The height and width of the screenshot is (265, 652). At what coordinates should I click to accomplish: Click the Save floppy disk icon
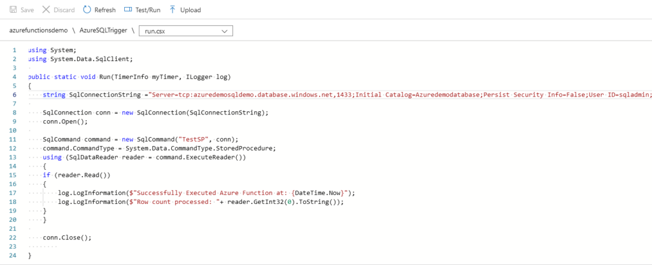tap(13, 10)
